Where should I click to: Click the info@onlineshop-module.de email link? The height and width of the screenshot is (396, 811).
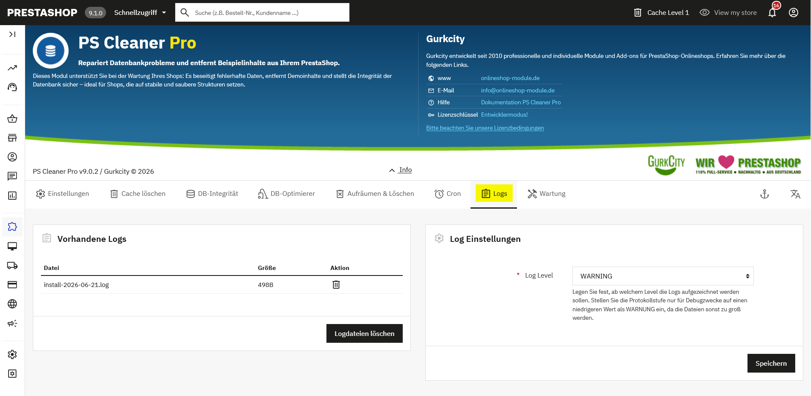tap(518, 90)
